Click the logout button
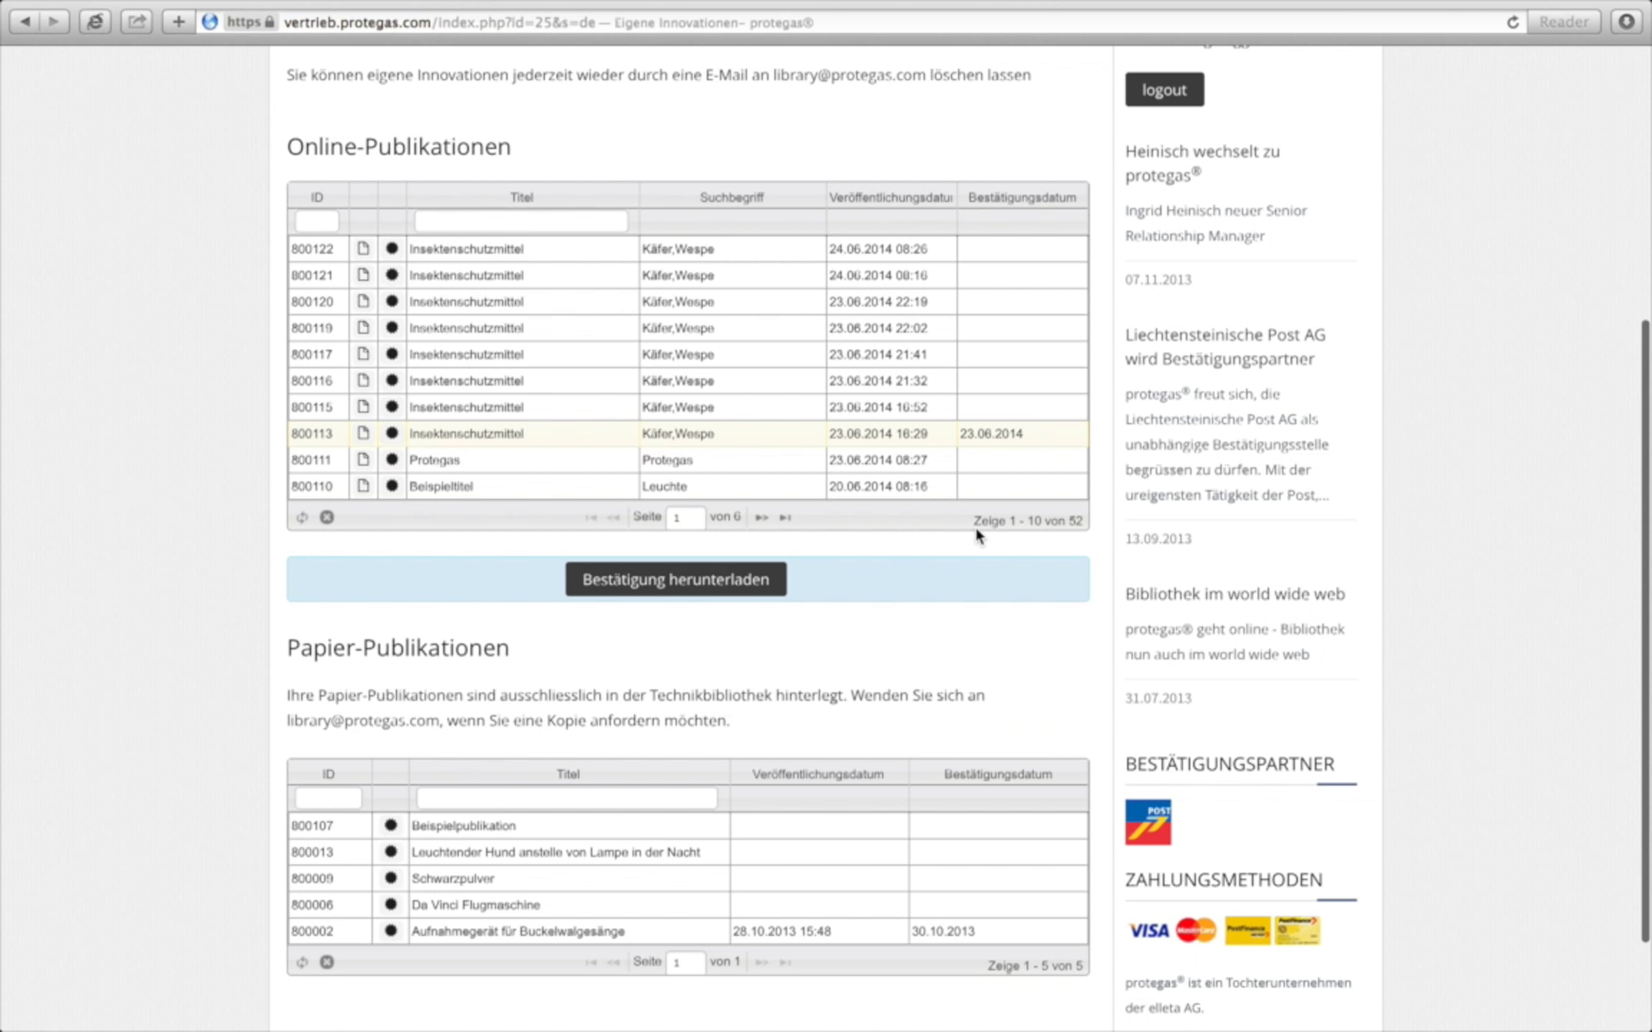 (1164, 90)
